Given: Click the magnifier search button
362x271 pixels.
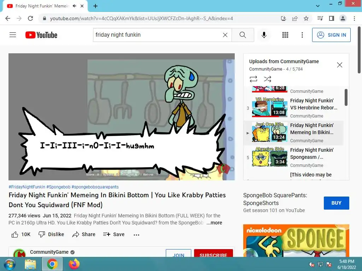Looking at the screenshot, I should click(243, 35).
